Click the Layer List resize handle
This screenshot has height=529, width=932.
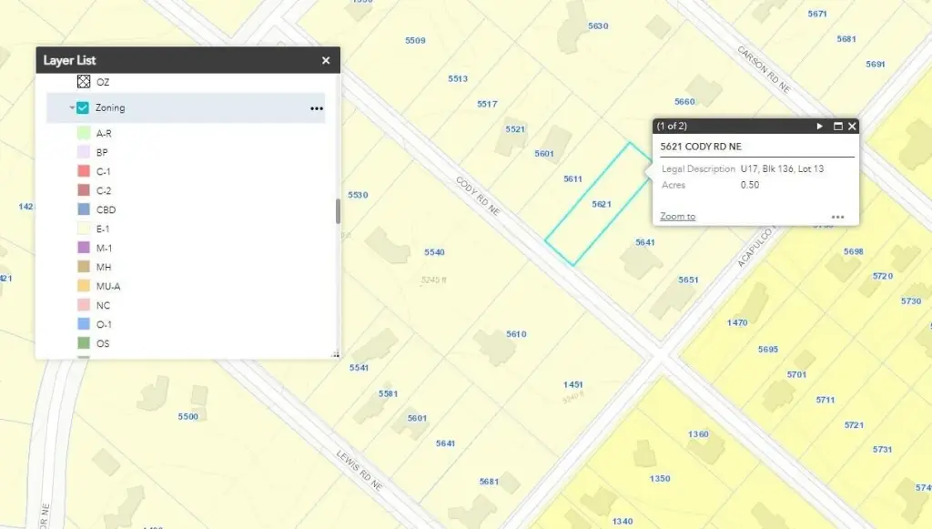(335, 354)
